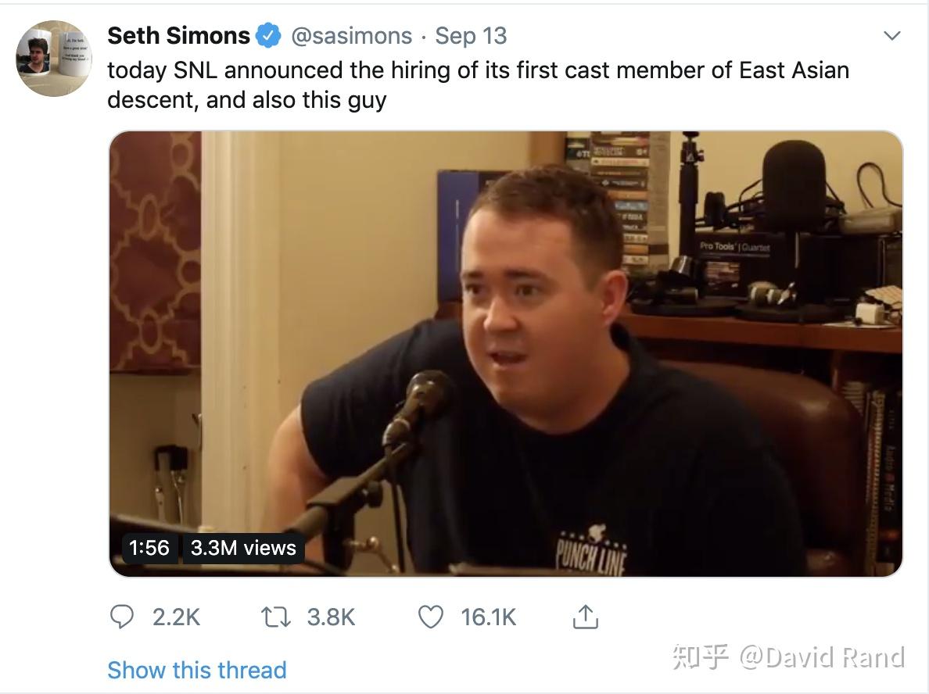The image size is (929, 694).
Task: Visit the @sasimons handle link
Action: pos(351,35)
